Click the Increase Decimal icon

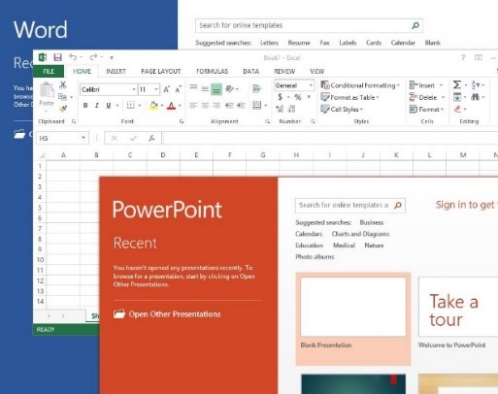[x=280, y=109]
